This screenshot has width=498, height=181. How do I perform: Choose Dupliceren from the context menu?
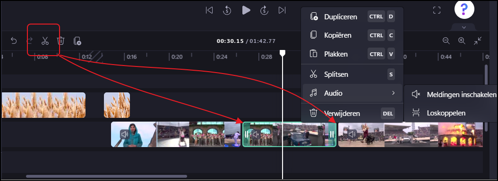click(x=352, y=17)
